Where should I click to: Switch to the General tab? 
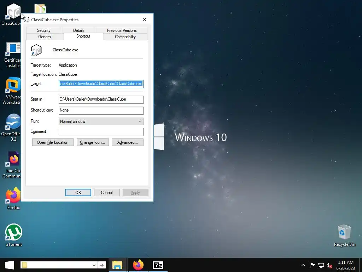(45, 37)
